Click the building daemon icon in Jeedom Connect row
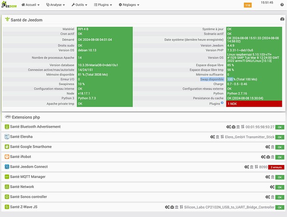The width and height of the screenshot is (287, 217). (x=252, y=167)
